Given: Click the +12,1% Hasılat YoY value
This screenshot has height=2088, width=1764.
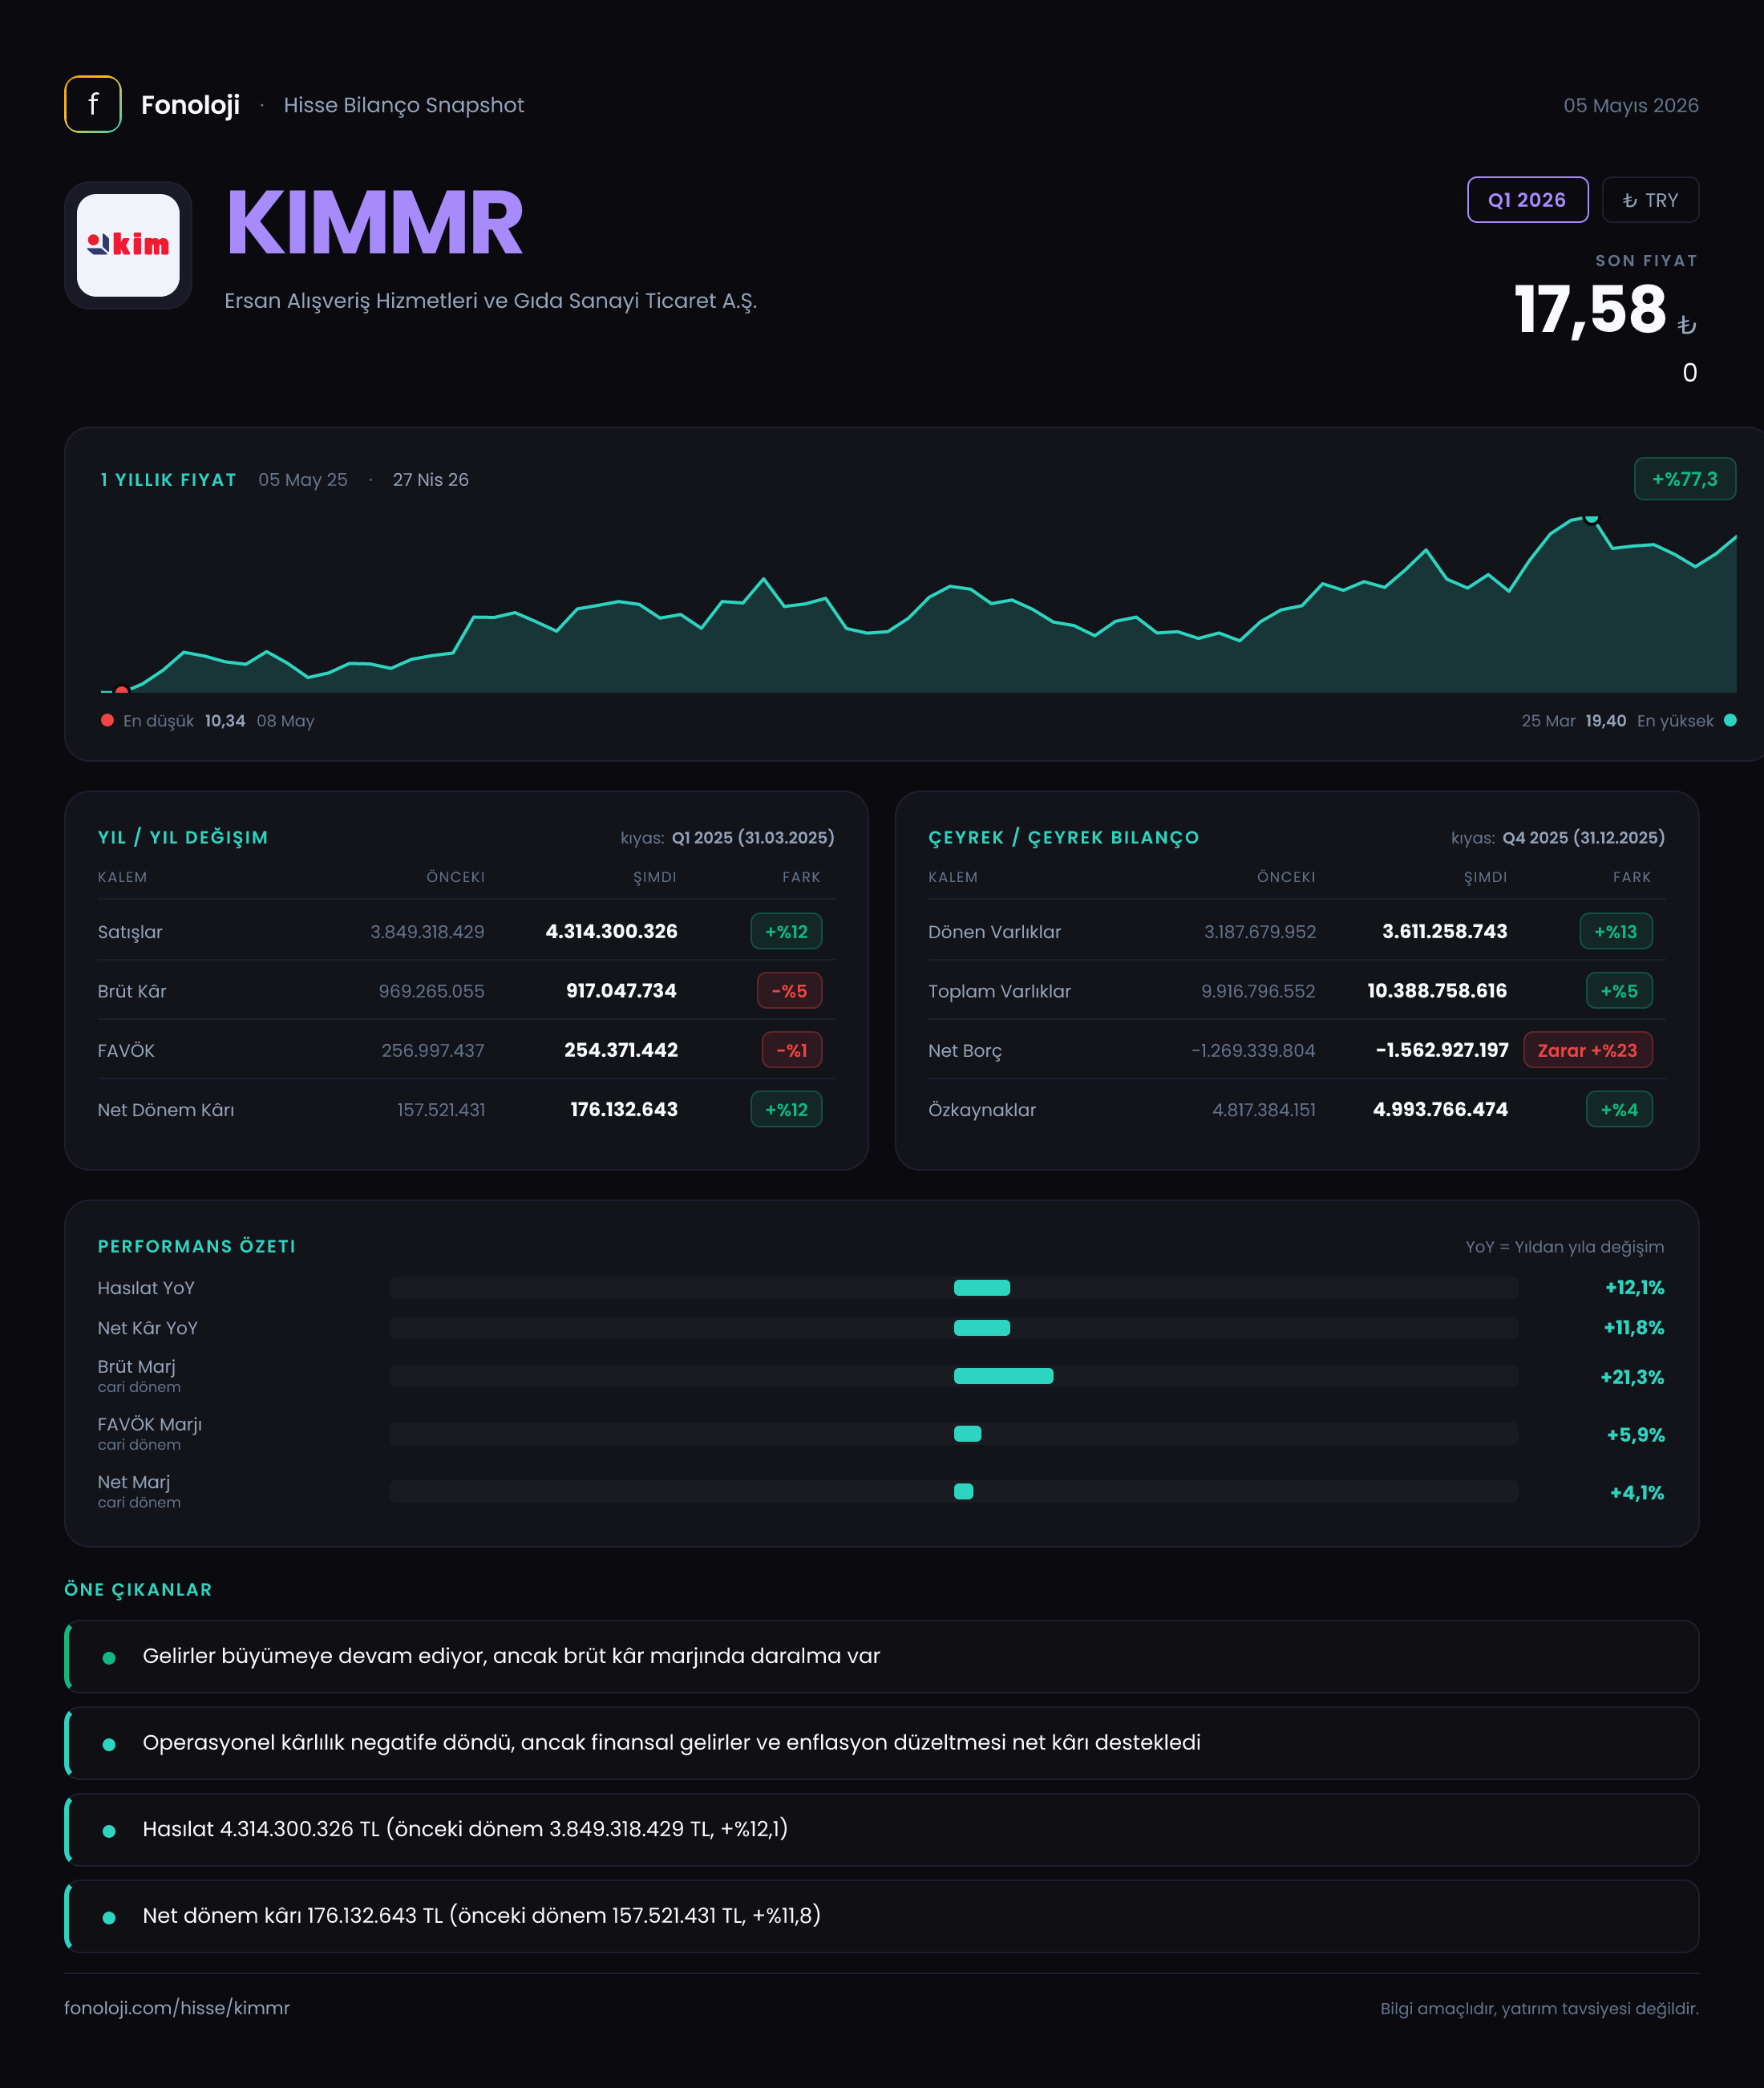Looking at the screenshot, I should pos(1634,1287).
